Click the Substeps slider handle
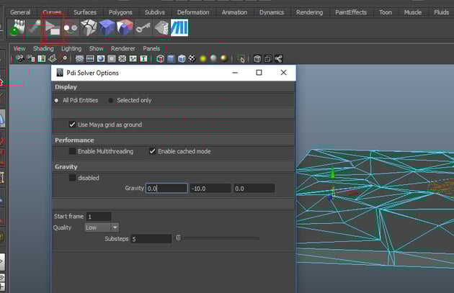Viewport: 454px width, 293px height. coord(179,238)
